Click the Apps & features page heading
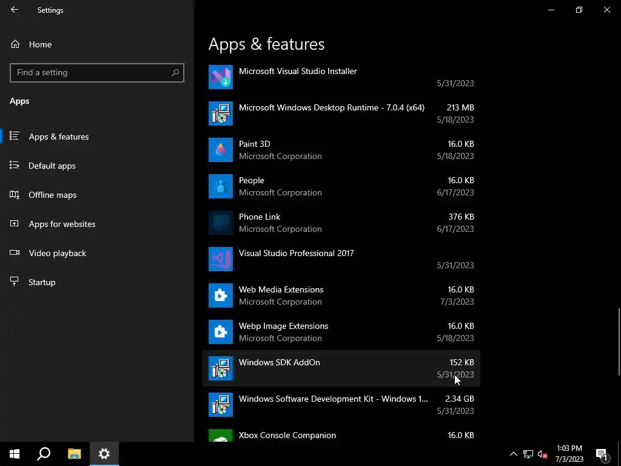Screen dimensions: 621x466 [267, 44]
